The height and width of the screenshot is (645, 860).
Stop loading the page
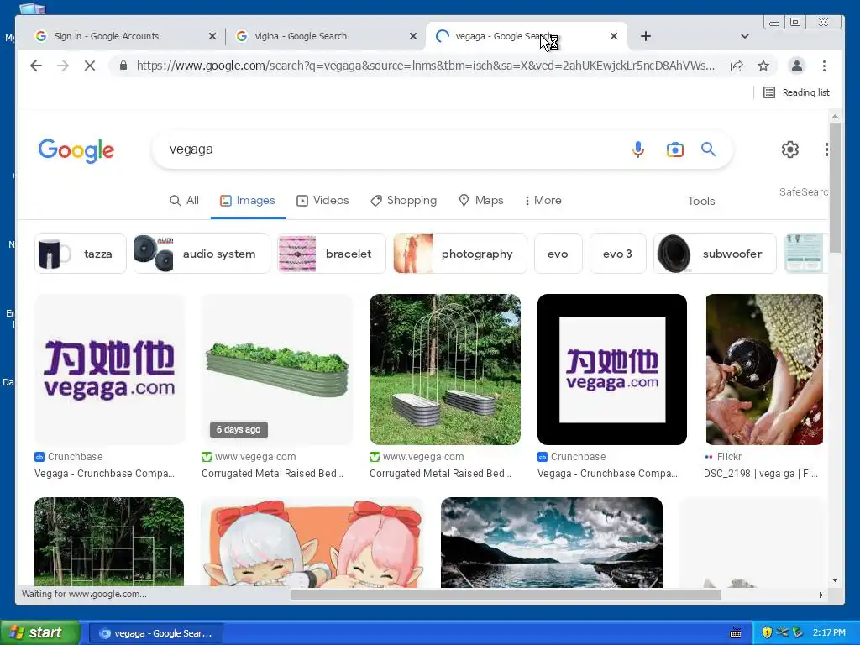coord(90,66)
